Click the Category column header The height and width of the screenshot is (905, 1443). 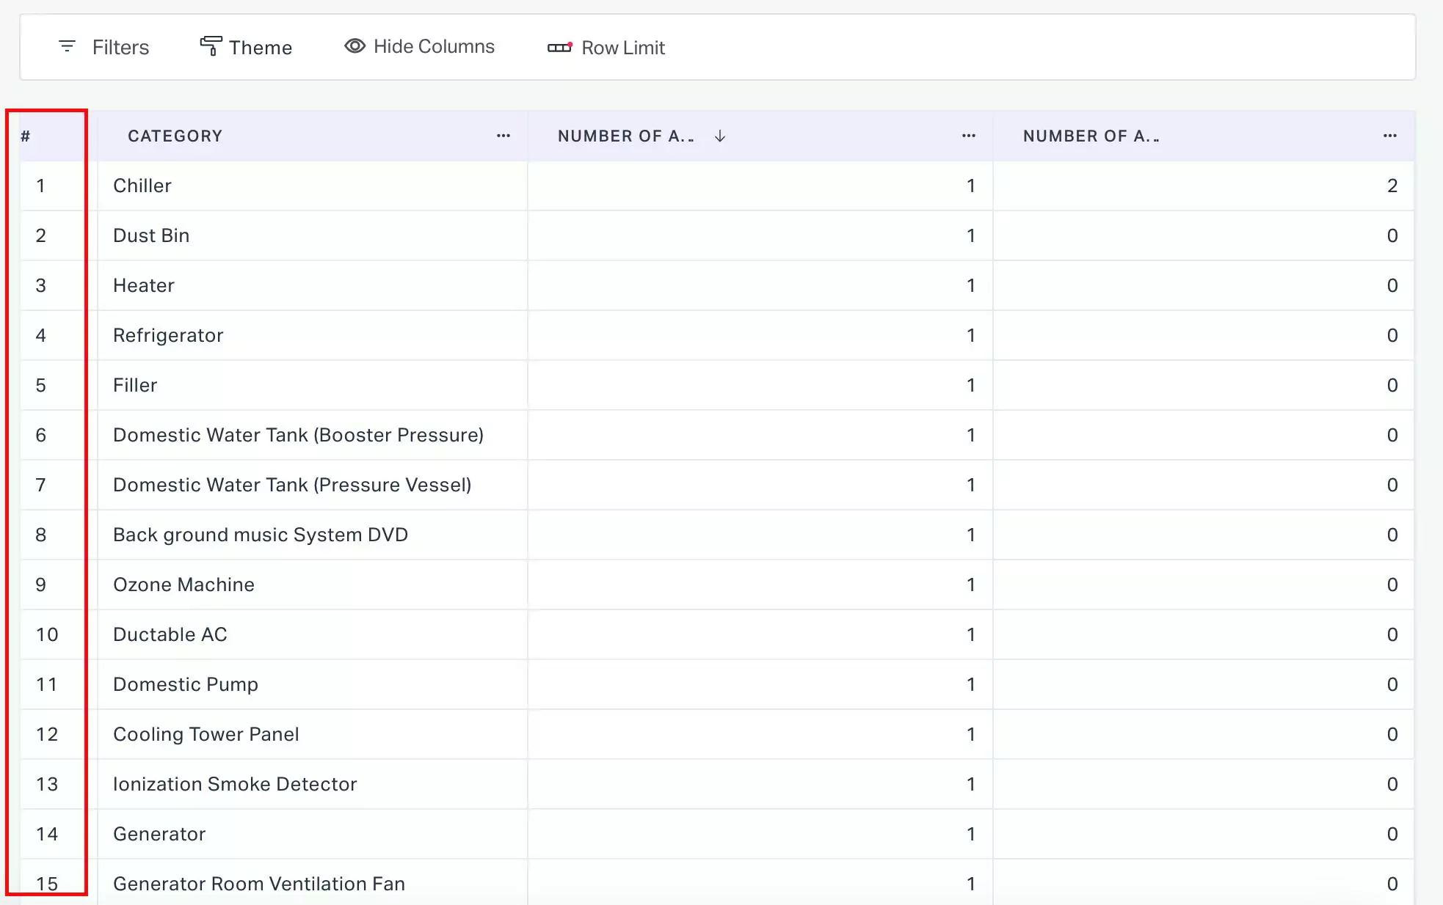[175, 136]
